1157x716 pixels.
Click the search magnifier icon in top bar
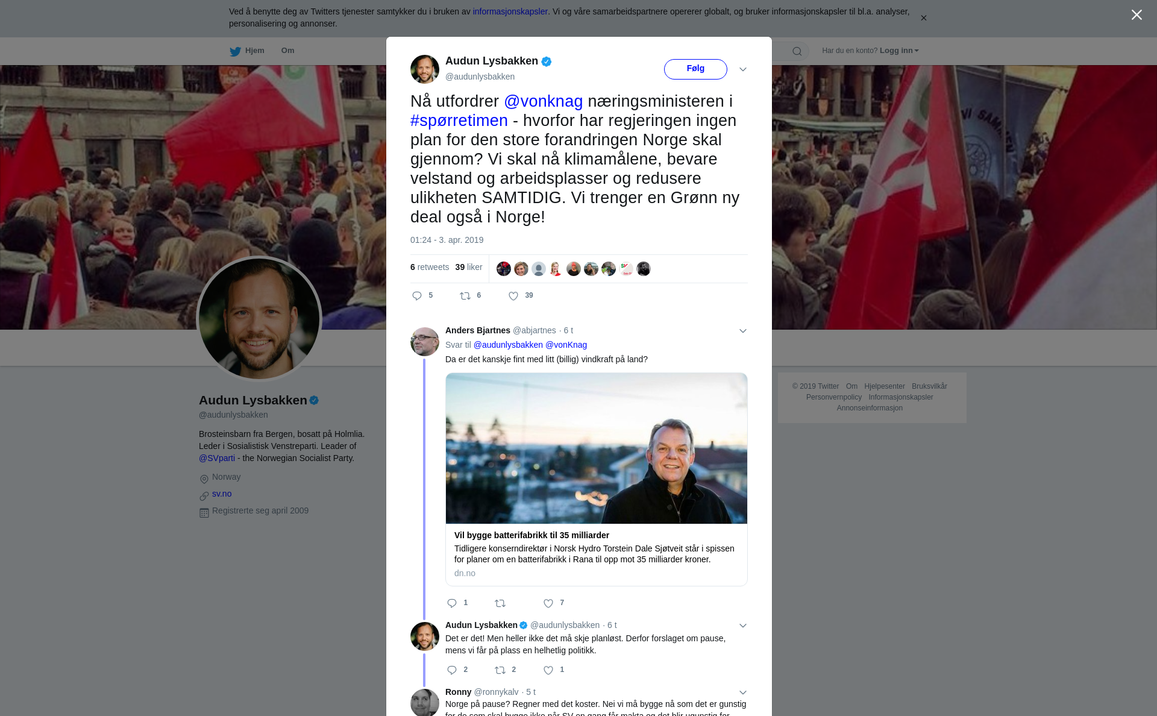point(797,51)
